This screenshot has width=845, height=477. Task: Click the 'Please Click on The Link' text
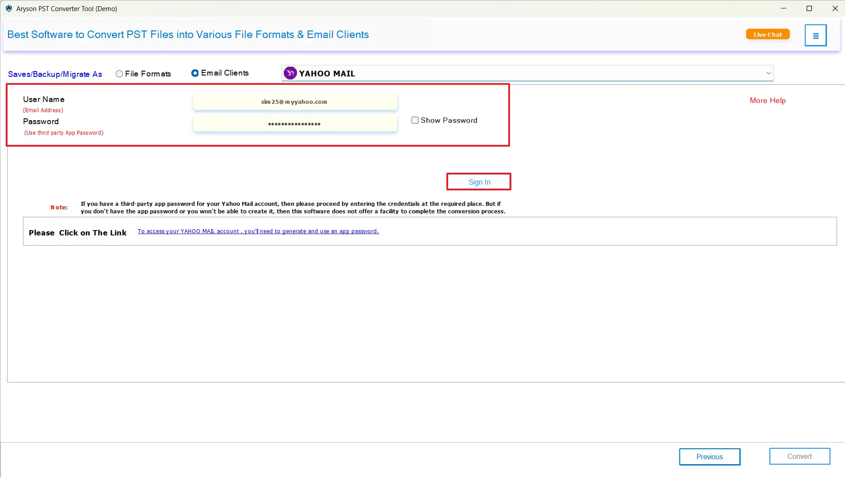(77, 233)
